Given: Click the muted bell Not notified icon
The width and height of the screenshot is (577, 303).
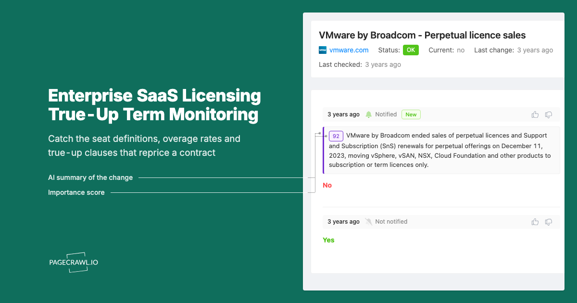Looking at the screenshot, I should 369,222.
